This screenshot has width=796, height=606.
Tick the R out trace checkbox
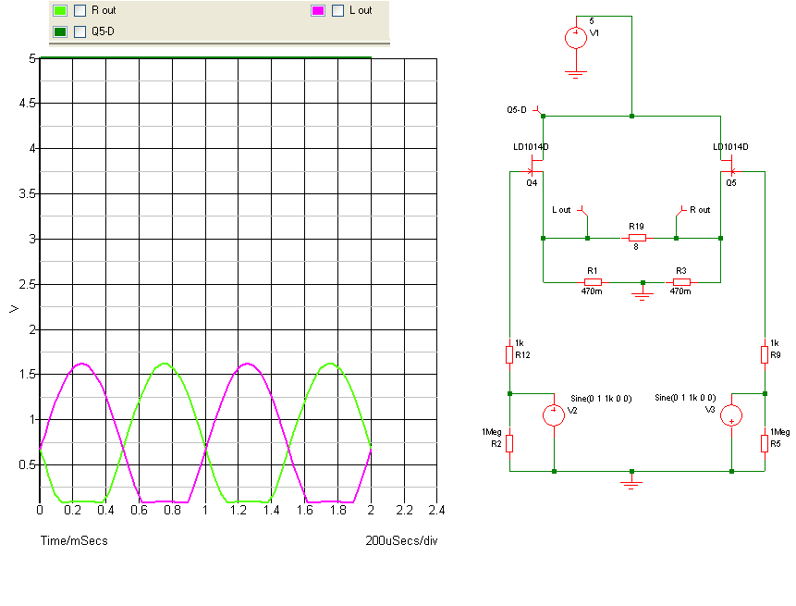coord(80,10)
